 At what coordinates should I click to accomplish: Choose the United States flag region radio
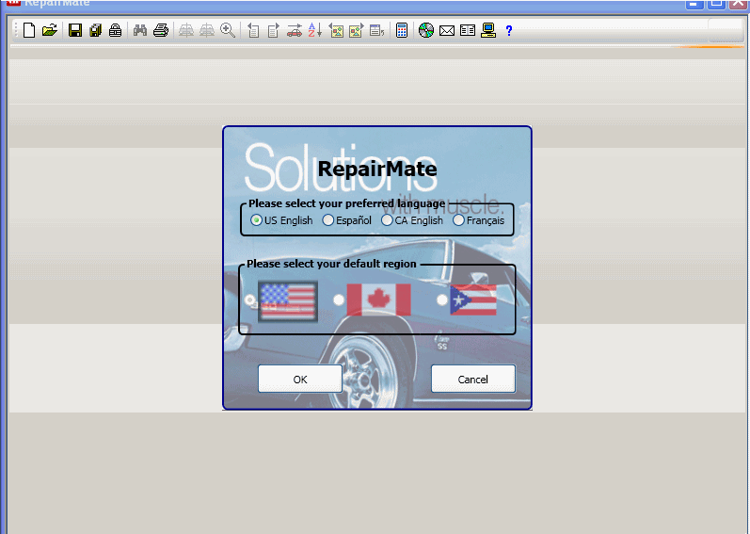point(249,300)
